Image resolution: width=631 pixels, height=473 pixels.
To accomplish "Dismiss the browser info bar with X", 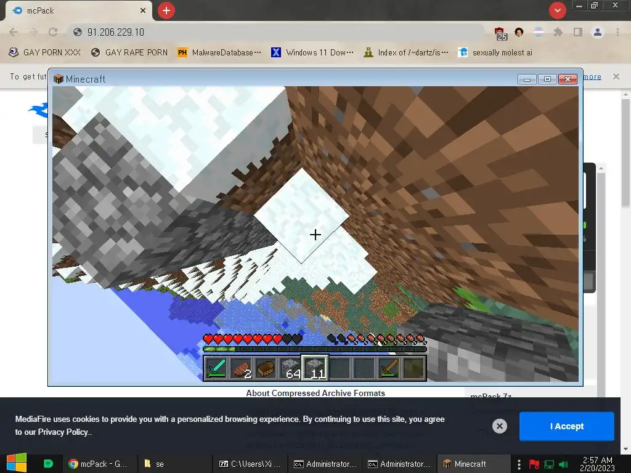I will [x=616, y=76].
